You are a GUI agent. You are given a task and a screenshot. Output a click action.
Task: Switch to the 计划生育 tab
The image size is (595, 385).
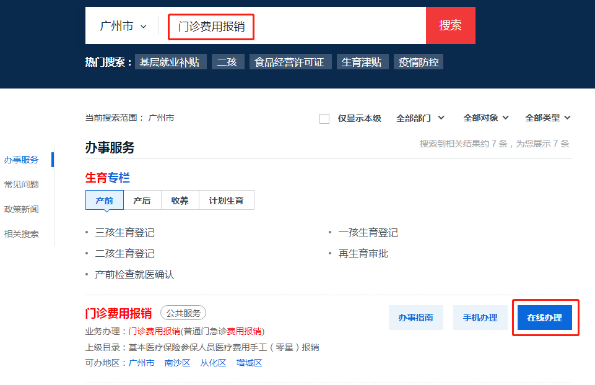(226, 201)
